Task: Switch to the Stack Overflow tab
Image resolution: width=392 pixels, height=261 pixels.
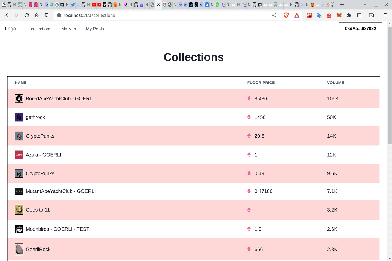Action: tap(327, 5)
